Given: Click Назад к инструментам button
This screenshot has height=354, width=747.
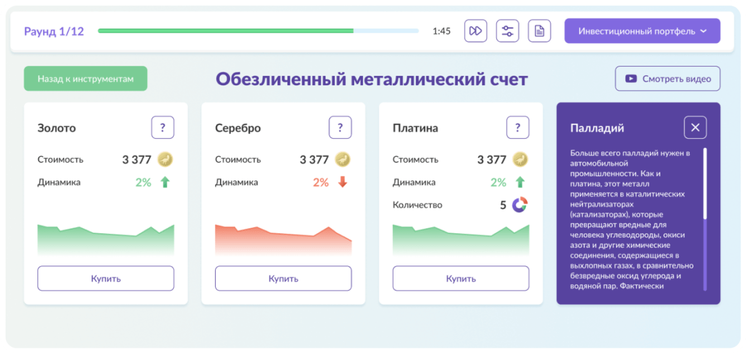Looking at the screenshot, I should pos(85,78).
